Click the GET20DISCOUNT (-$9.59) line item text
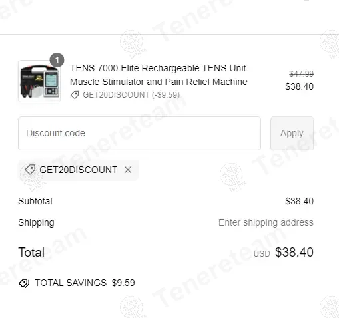339x318 pixels. tap(131, 95)
